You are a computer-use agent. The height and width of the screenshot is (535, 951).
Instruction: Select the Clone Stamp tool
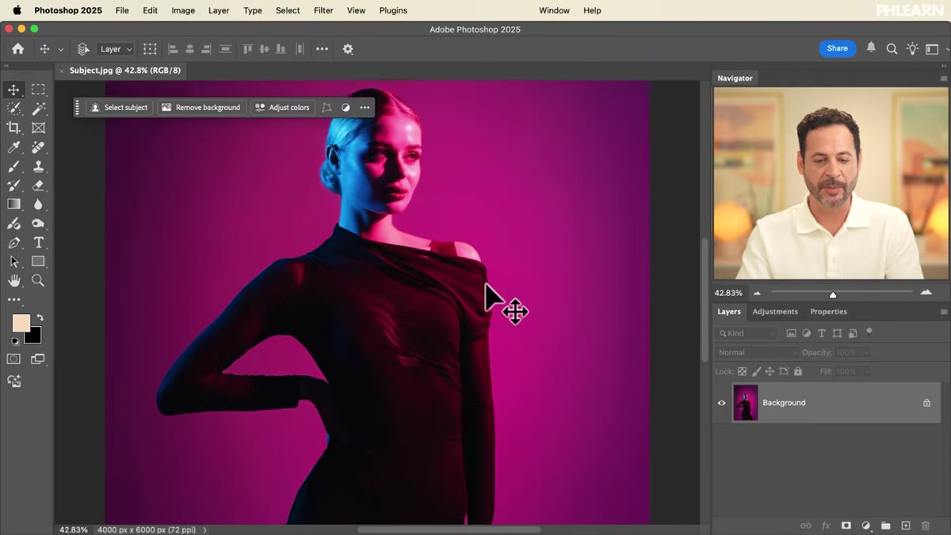(x=38, y=166)
